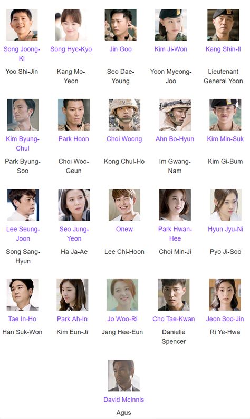Select the Onew name link
250x419 pixels.
(124, 229)
